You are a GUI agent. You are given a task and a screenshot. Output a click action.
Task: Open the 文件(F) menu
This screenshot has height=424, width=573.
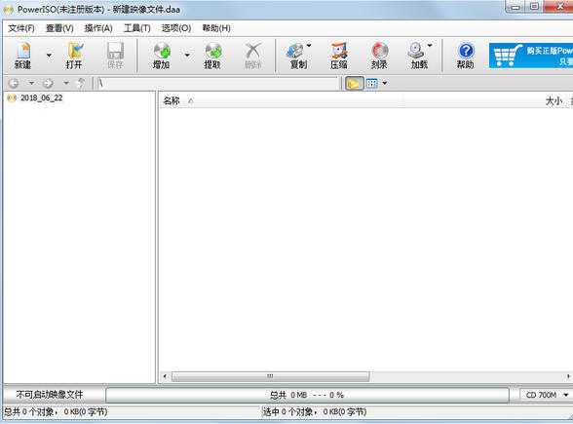click(x=21, y=28)
